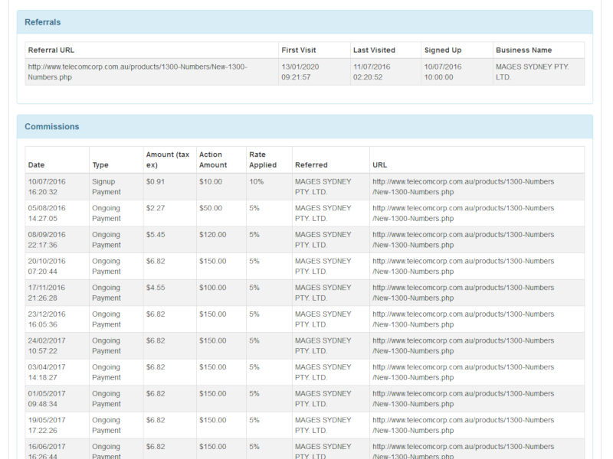Click the URL in the 05/08/2016 commission row
This screenshot has width=613, height=459.
pyautogui.click(x=463, y=213)
